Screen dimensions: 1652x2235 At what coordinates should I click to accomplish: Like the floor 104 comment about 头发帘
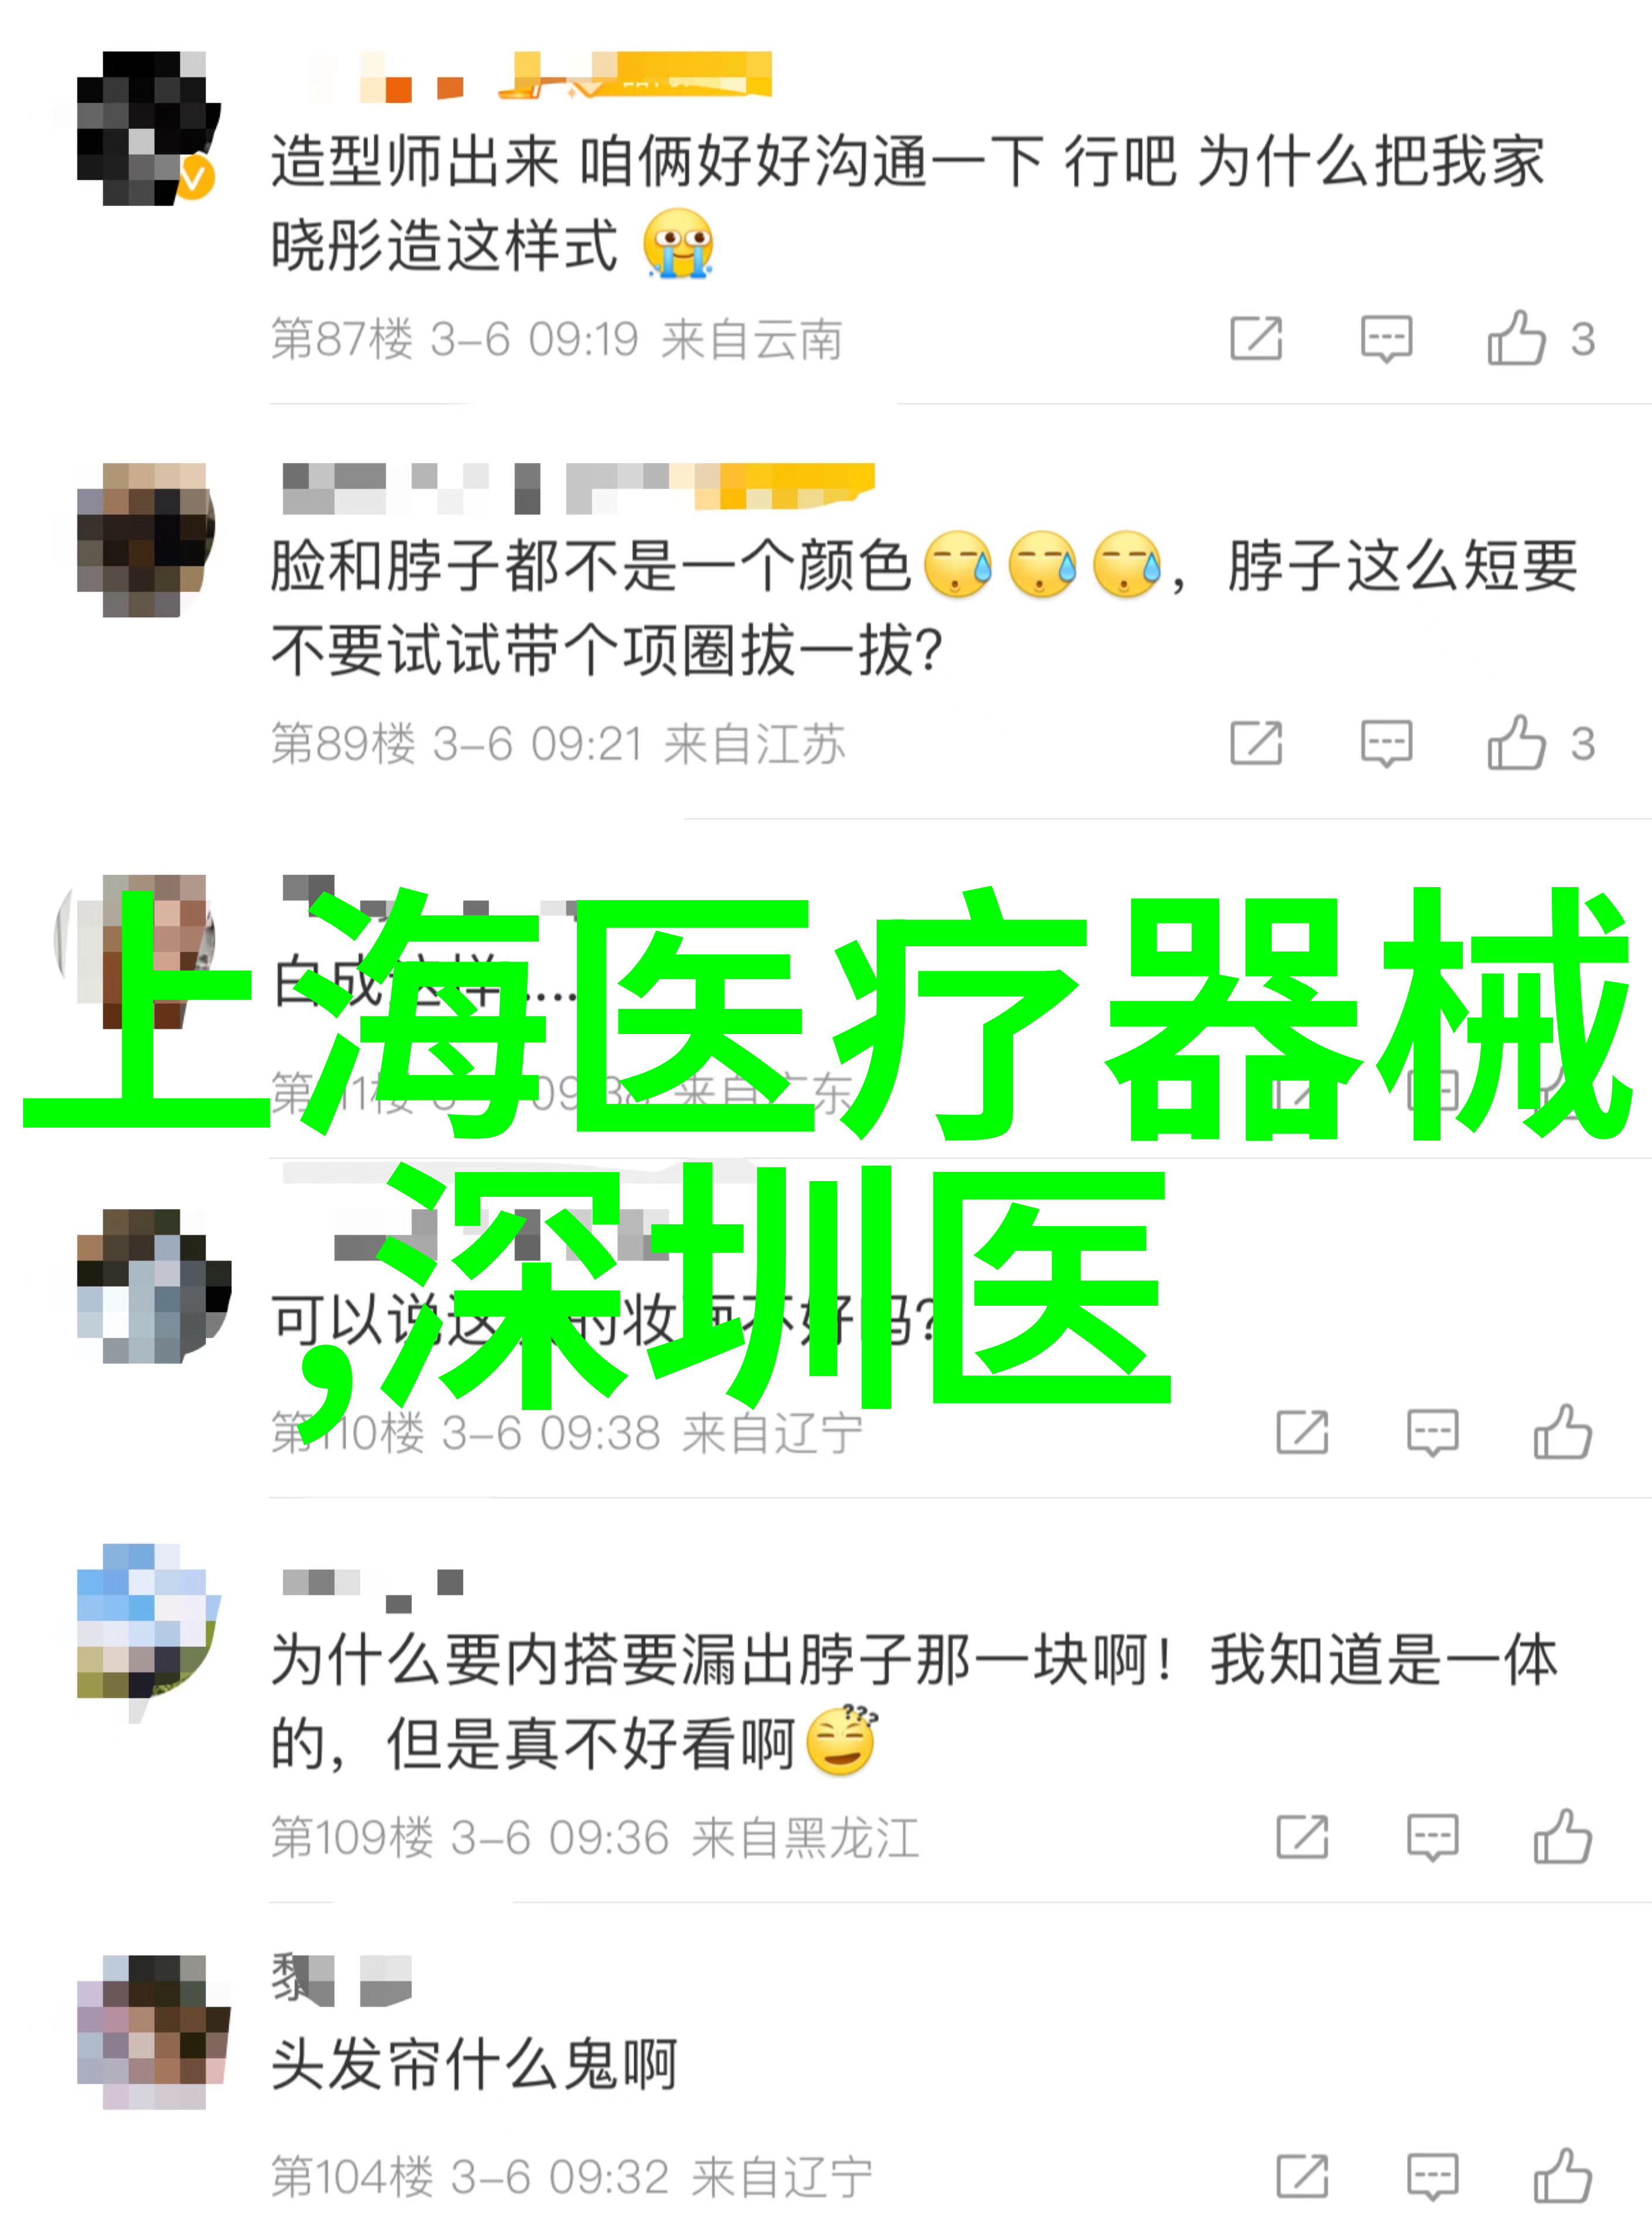click(1563, 2176)
